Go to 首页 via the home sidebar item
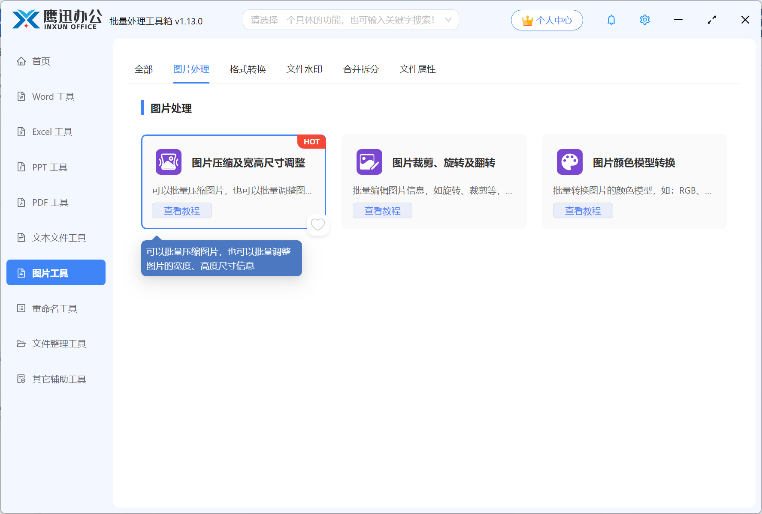The image size is (762, 514). coord(41,61)
